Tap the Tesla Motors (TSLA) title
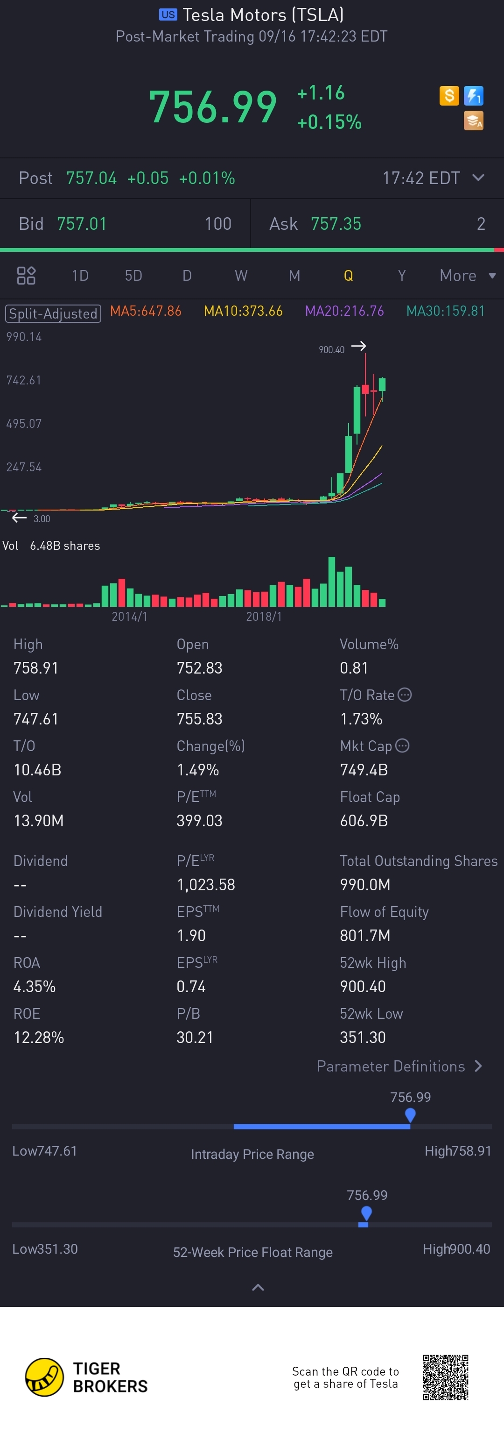The width and height of the screenshot is (504, 1448). 263,14
